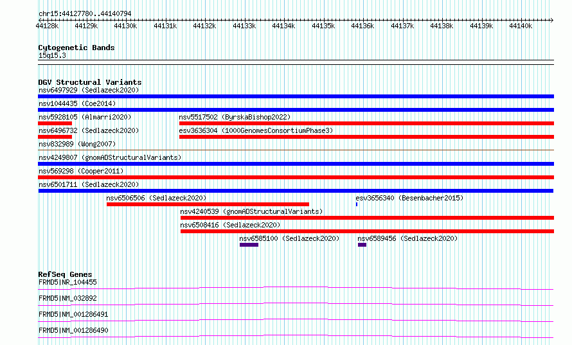
Task: Select the red nsv569298 Cooper2011 bar
Action: click(296, 177)
